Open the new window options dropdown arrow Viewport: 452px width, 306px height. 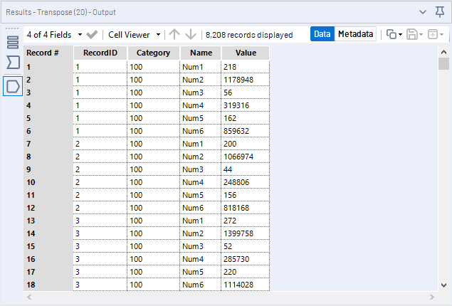coord(441,35)
